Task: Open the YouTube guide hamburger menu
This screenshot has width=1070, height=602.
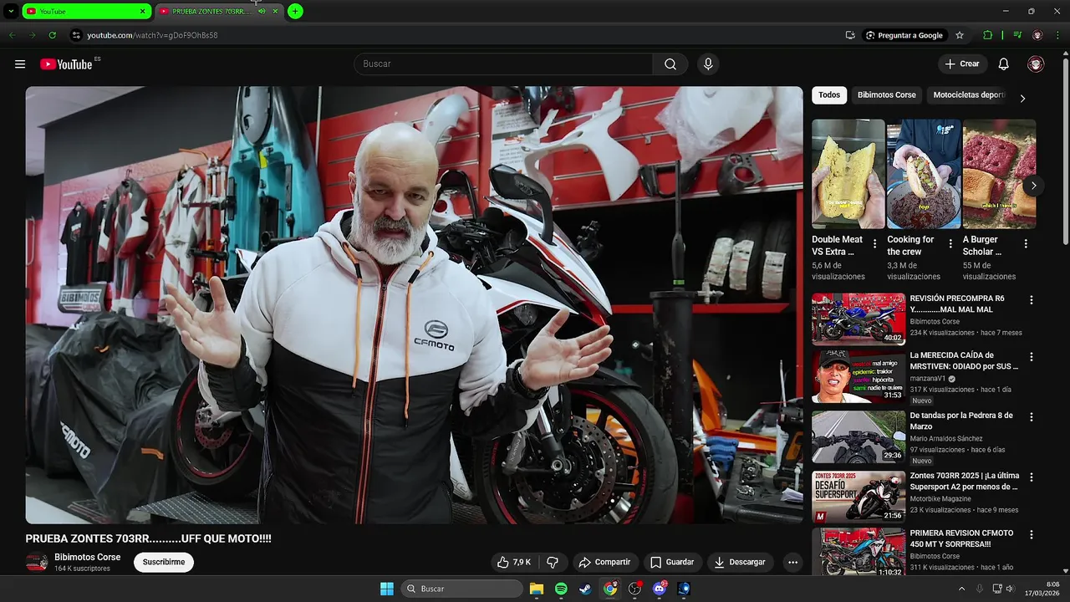Action: click(x=20, y=64)
